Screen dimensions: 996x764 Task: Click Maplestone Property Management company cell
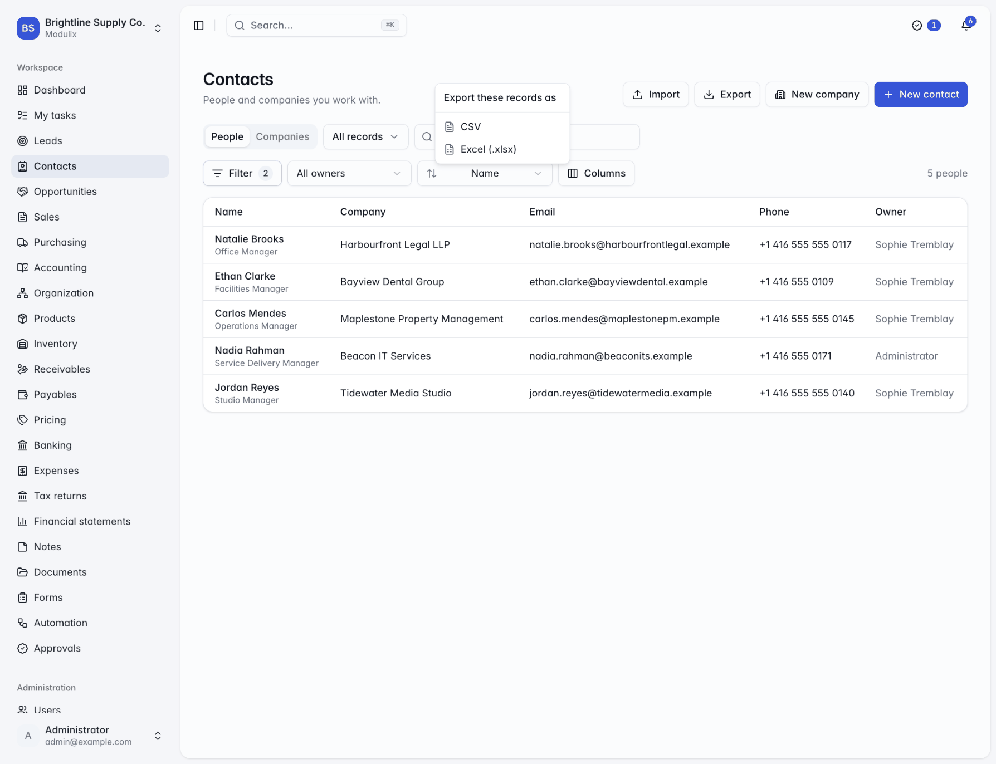click(x=422, y=319)
